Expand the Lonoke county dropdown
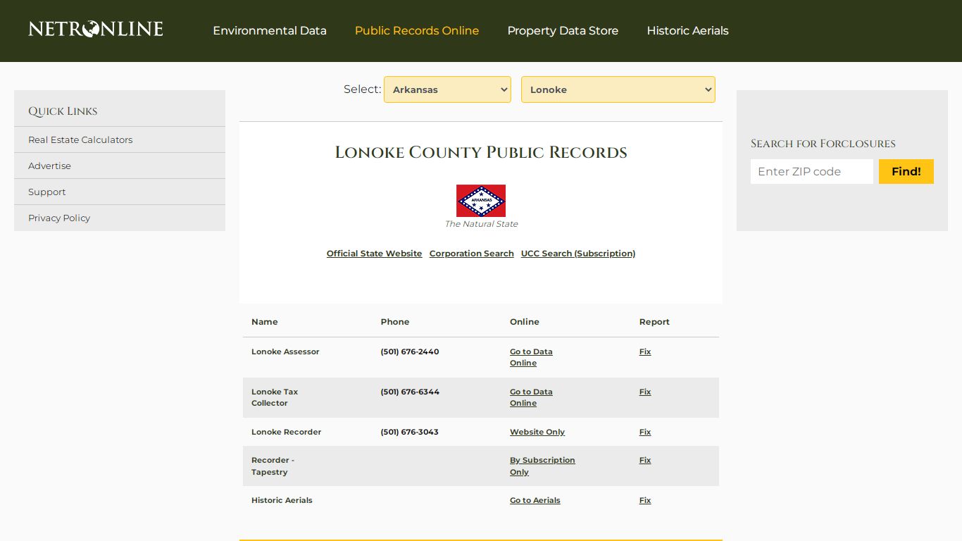 pyautogui.click(x=618, y=89)
